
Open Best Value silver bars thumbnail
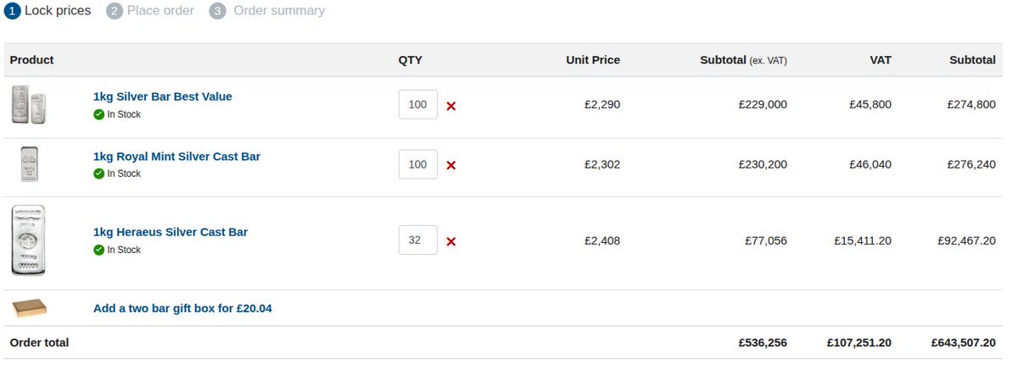29,104
